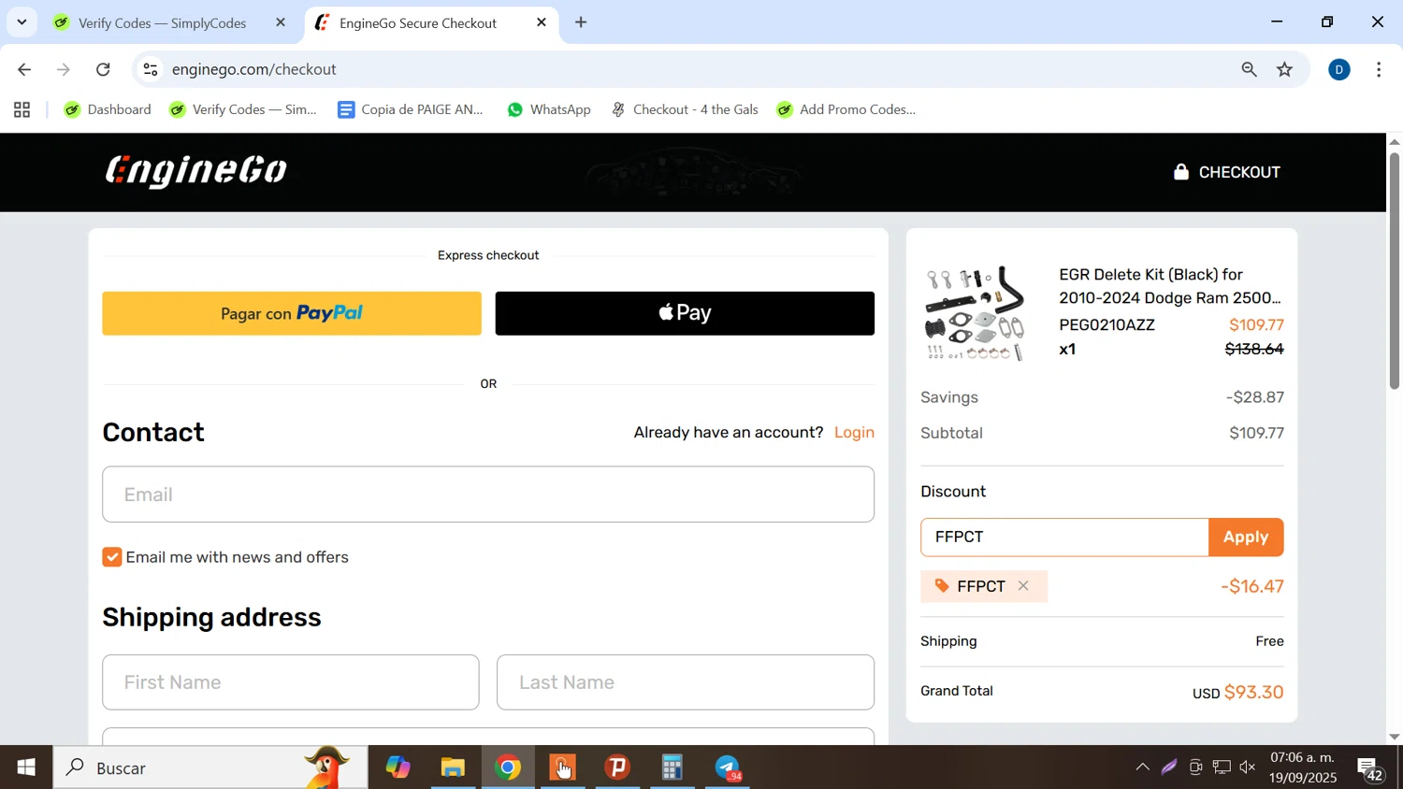The height and width of the screenshot is (789, 1403).
Task: Click the CHECKOUT header label
Action: click(x=1239, y=172)
